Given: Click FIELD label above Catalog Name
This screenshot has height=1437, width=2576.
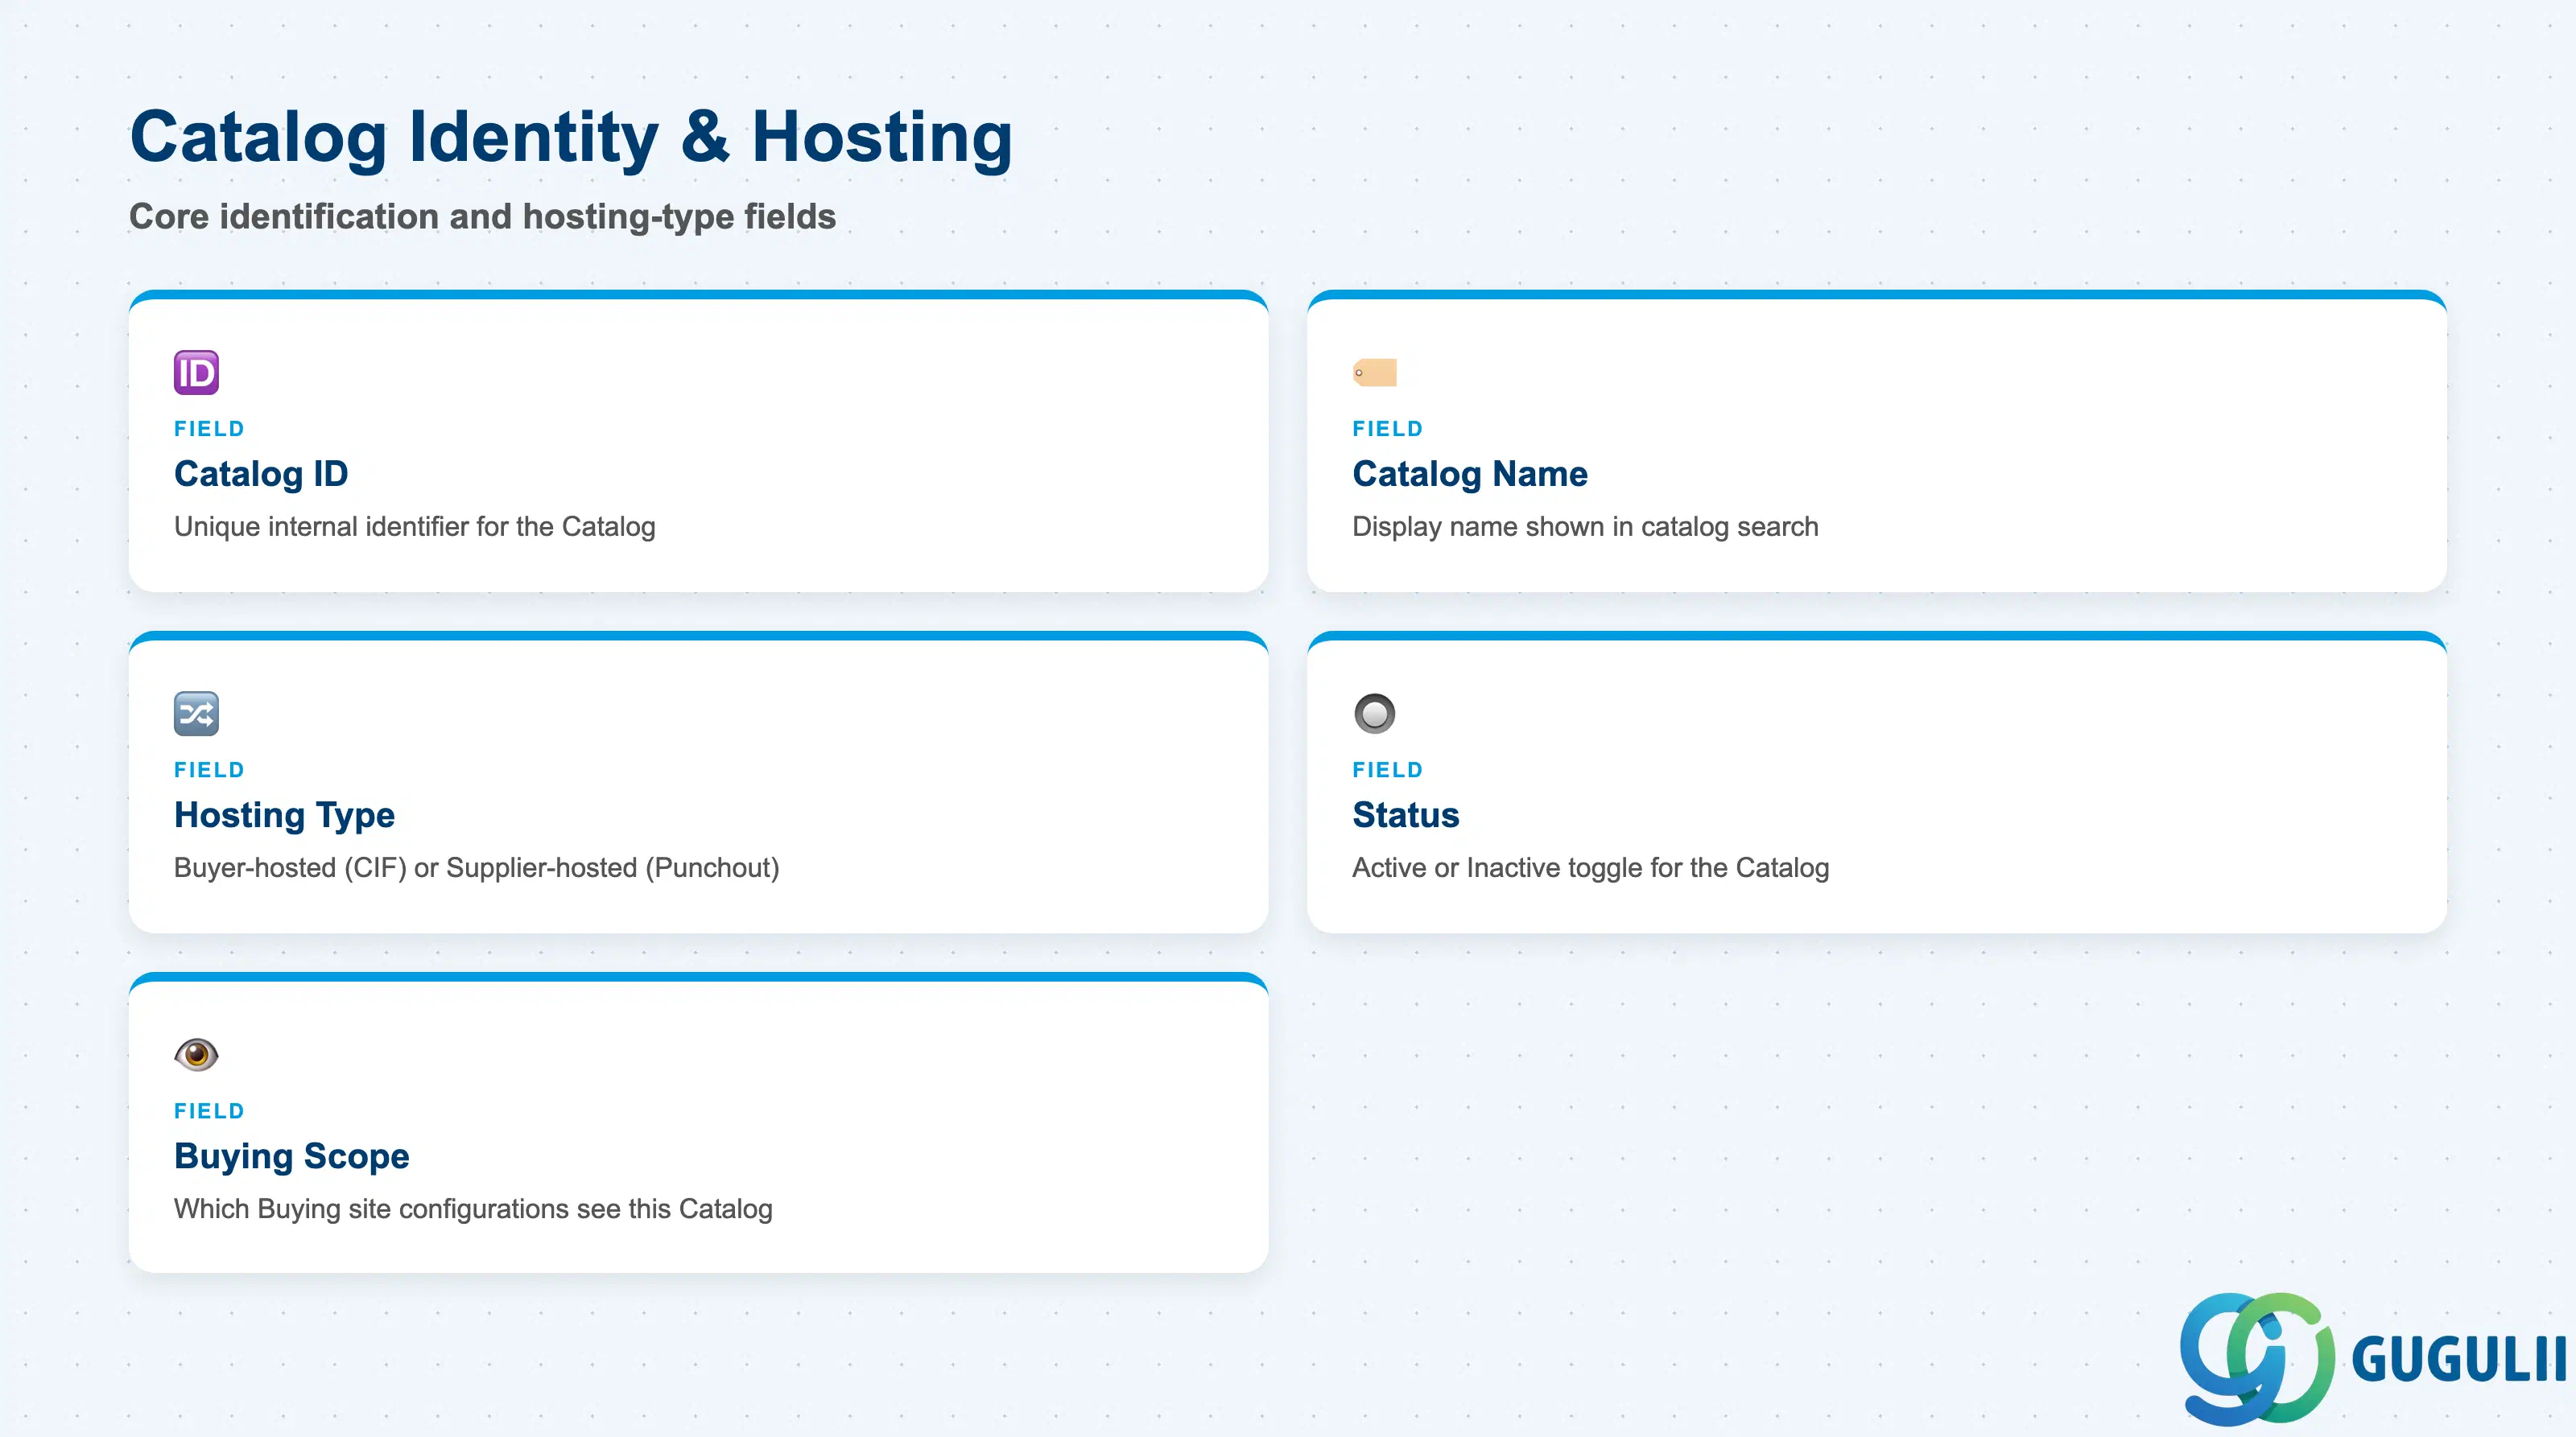Looking at the screenshot, I should (x=1387, y=429).
